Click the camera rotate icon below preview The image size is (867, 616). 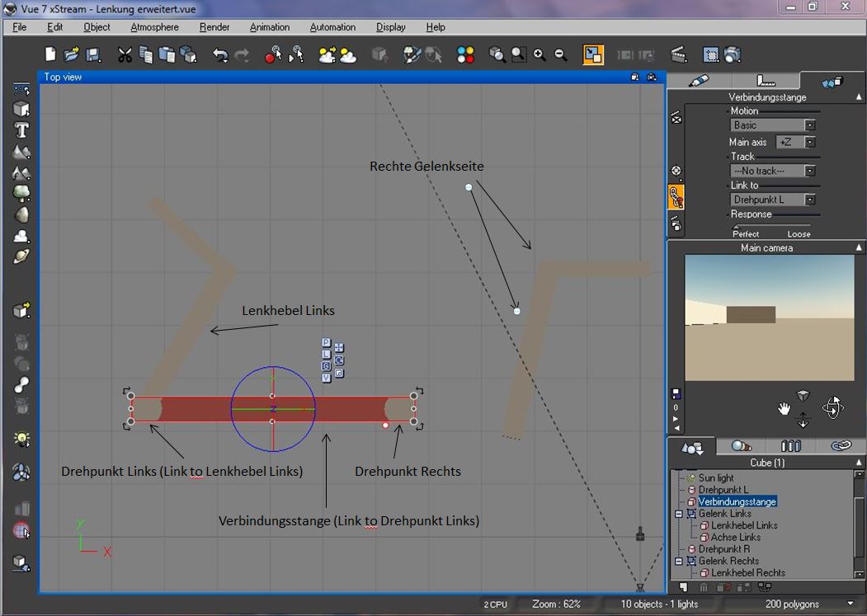click(x=832, y=407)
